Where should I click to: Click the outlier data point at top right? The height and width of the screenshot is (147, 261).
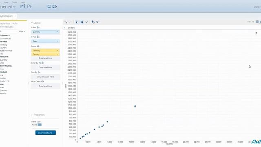256,33
